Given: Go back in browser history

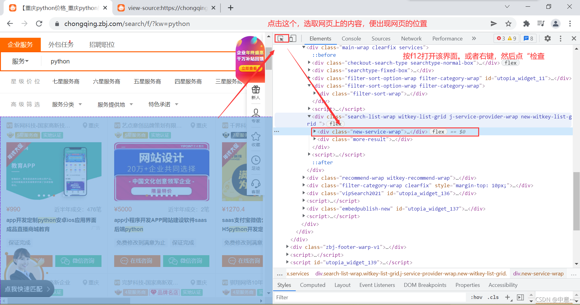Looking at the screenshot, I should (x=10, y=24).
